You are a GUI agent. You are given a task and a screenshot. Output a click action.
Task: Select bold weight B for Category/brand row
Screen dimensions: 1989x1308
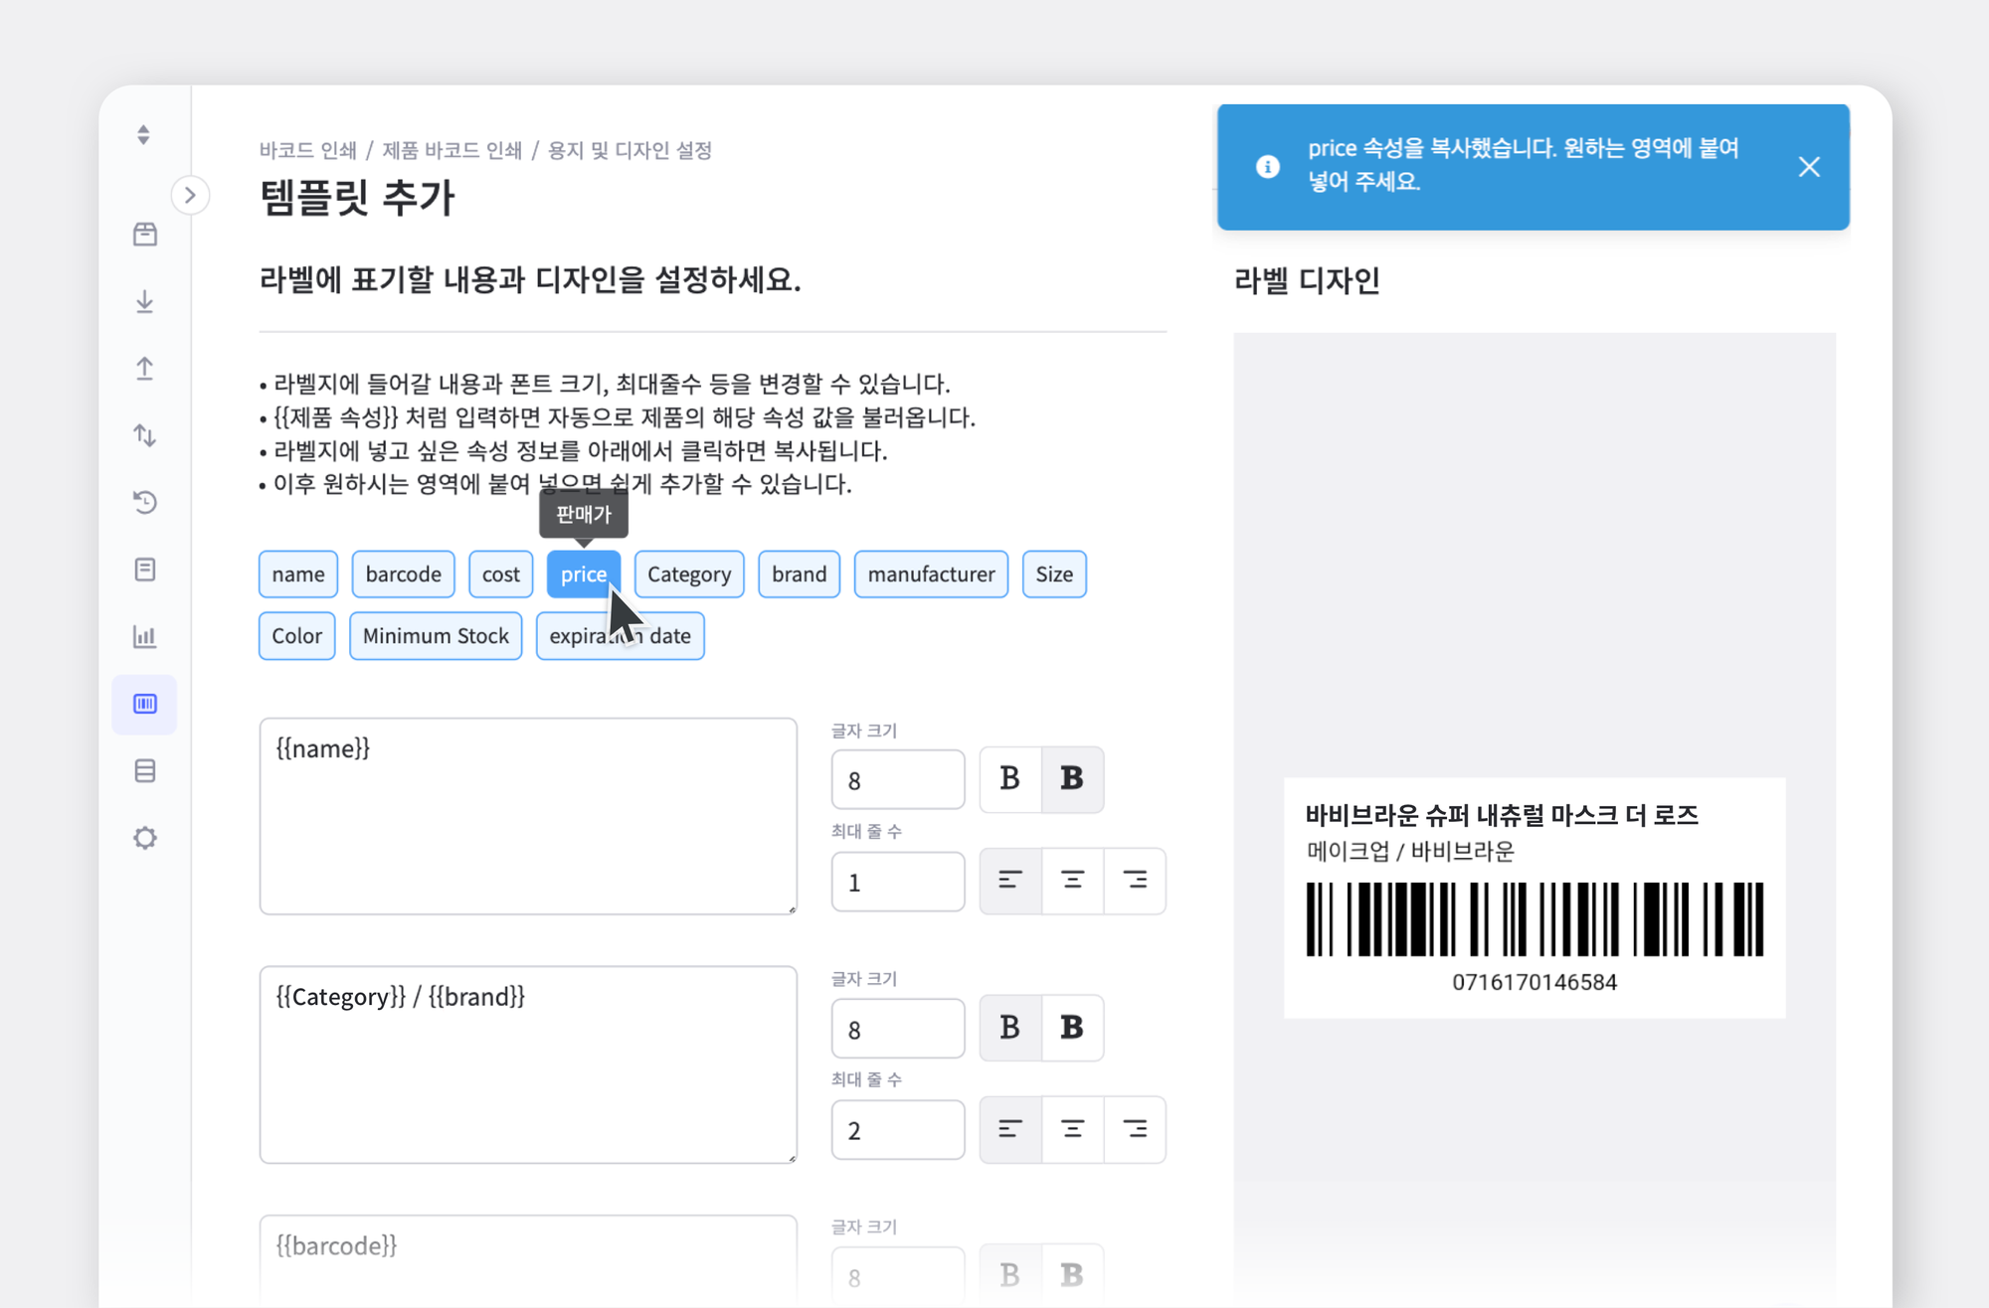(1072, 1027)
